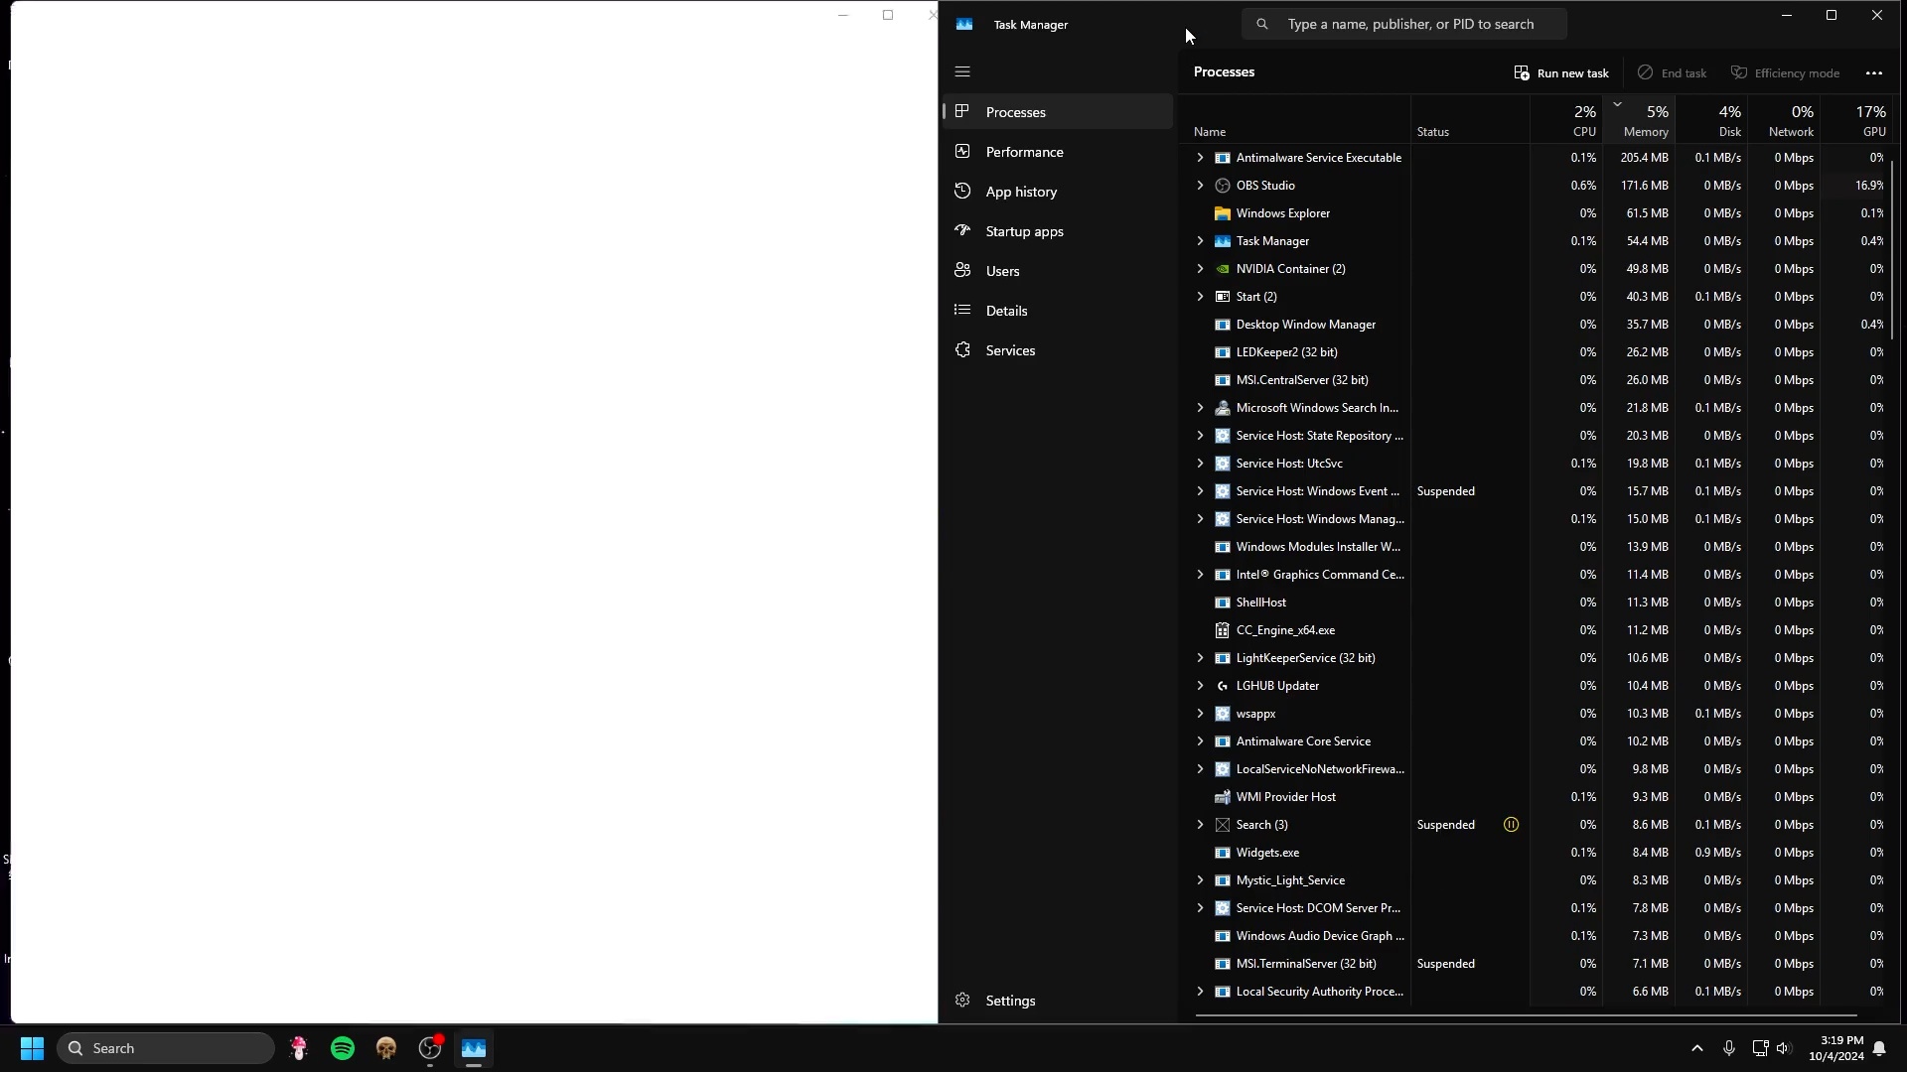Click the Search (3) process icon
The image size is (1907, 1072).
point(1223,825)
